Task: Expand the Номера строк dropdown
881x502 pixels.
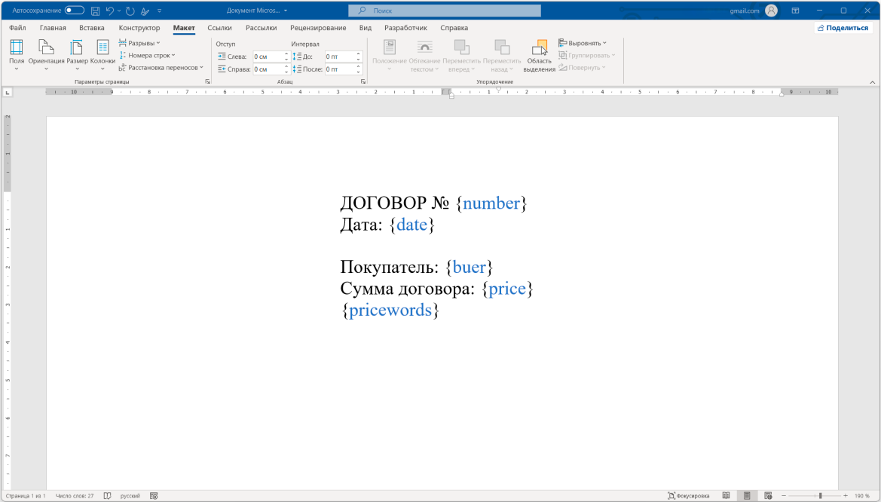Action: click(x=147, y=55)
